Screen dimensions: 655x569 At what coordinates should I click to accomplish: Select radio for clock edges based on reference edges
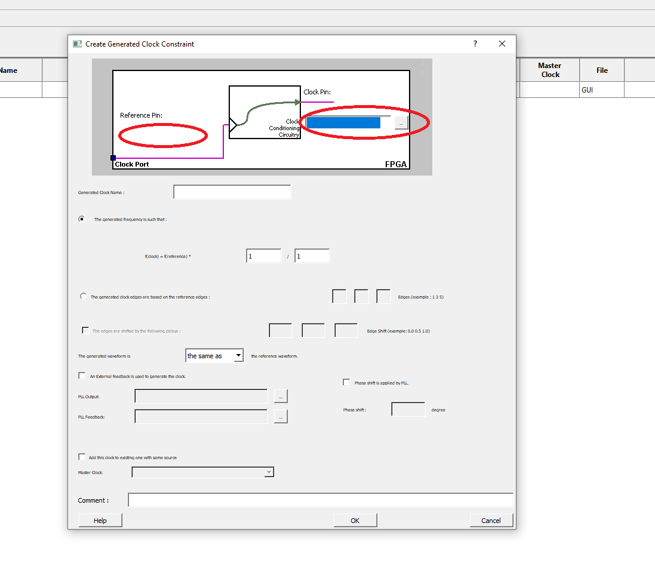point(83,295)
